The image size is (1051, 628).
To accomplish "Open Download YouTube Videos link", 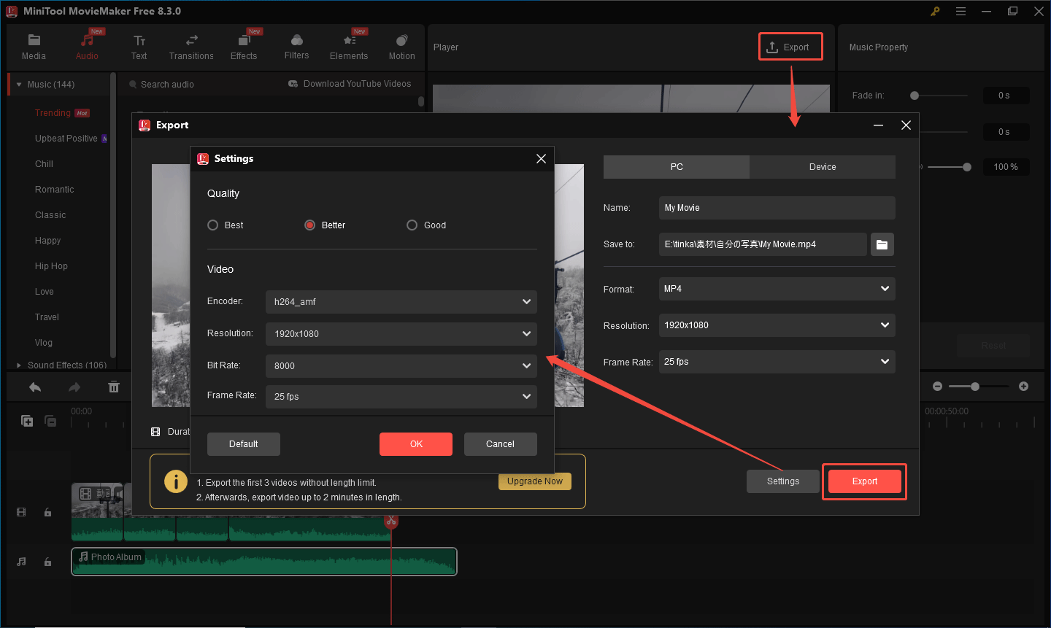I will pos(350,84).
